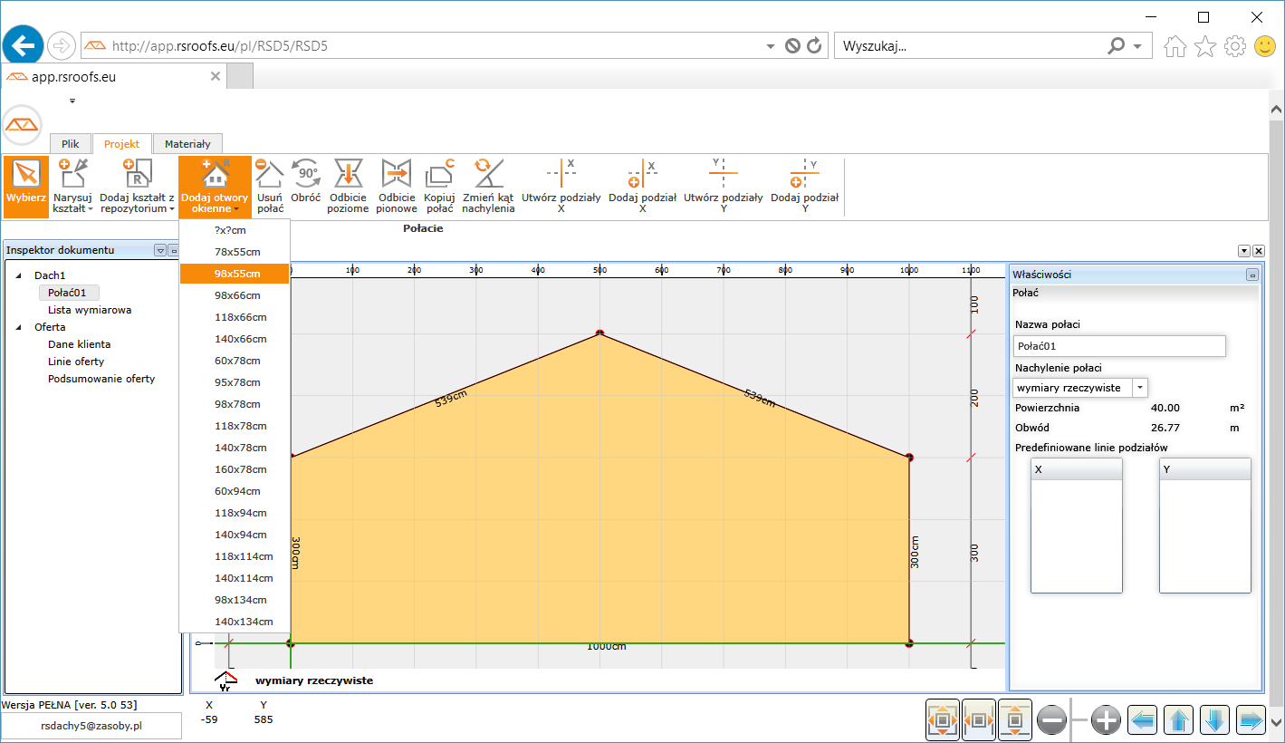The image size is (1285, 743).
Task: Open the Zmień kąt nachylenia tool
Action: (x=488, y=186)
